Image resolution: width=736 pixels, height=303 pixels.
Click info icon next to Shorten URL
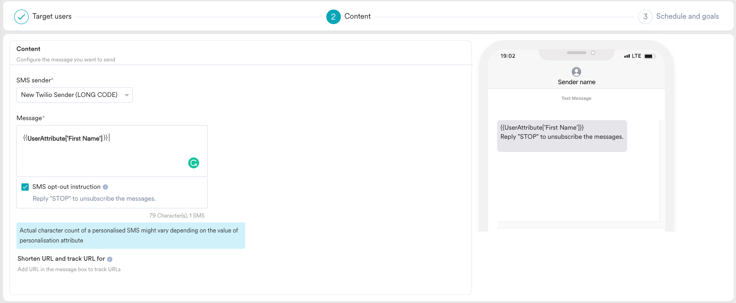coord(110,259)
